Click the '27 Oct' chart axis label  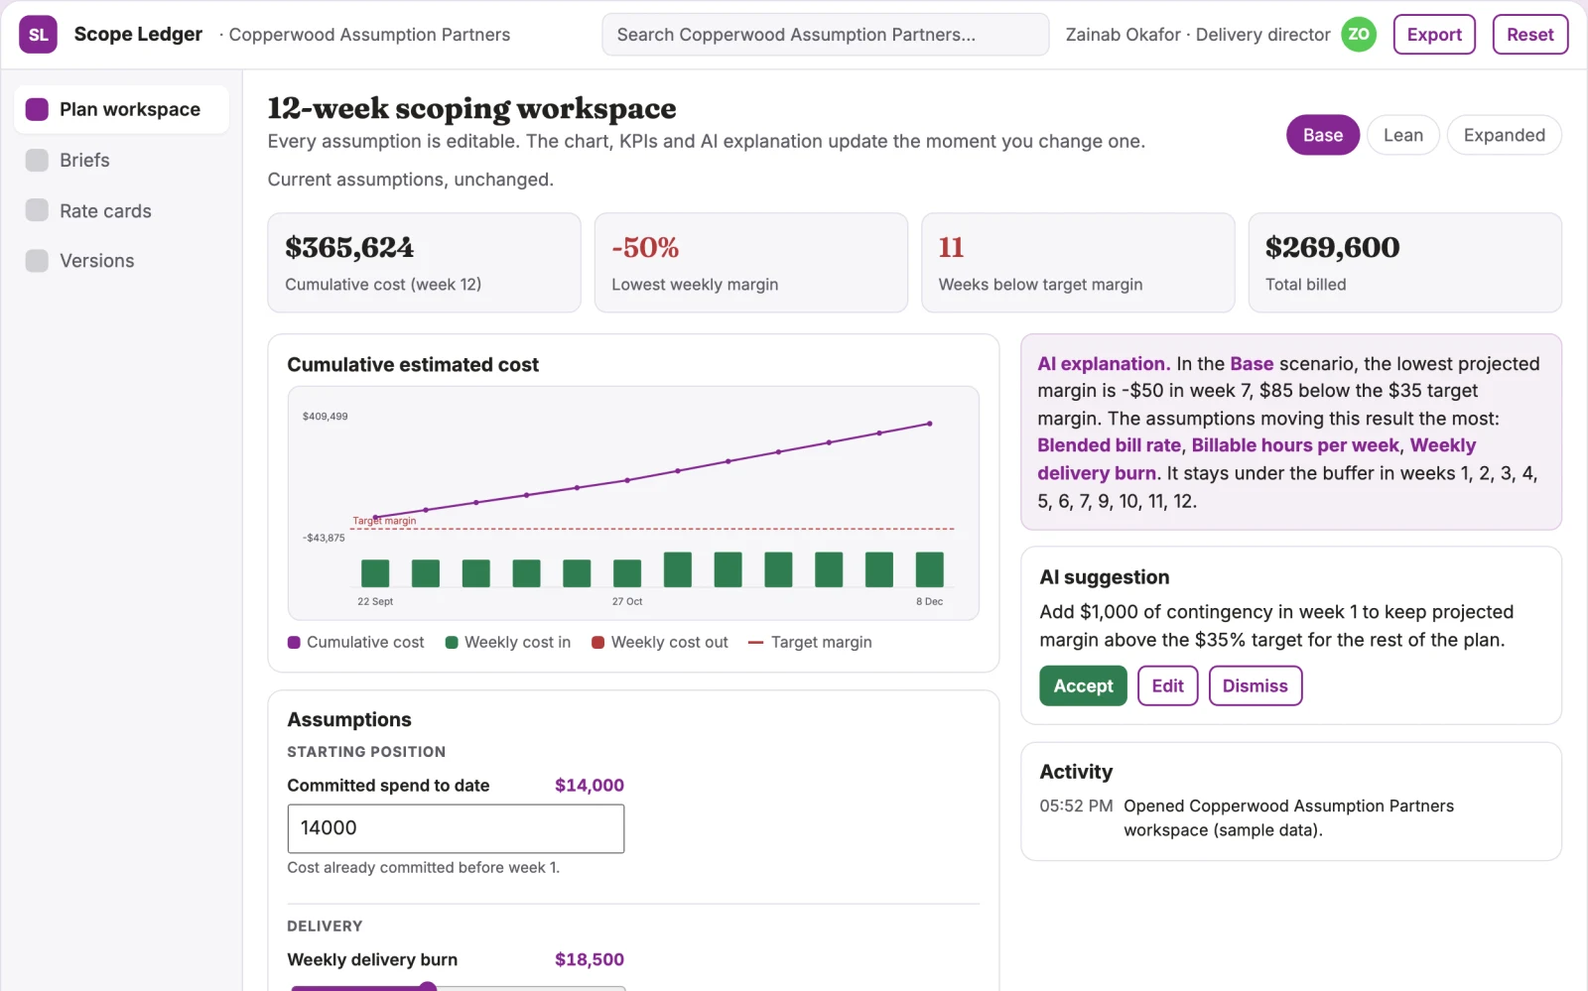tap(627, 602)
